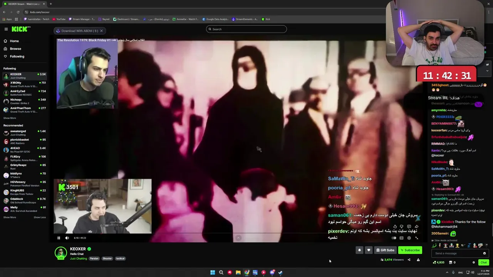The image size is (493, 277).
Task: Click the Kick Search box
Action: (x=246, y=29)
